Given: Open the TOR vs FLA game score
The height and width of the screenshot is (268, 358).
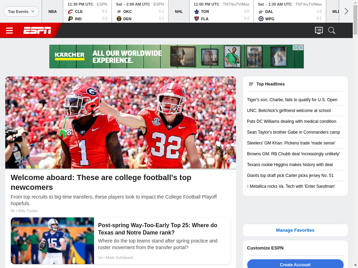Looking at the screenshot, I should [x=221, y=12].
